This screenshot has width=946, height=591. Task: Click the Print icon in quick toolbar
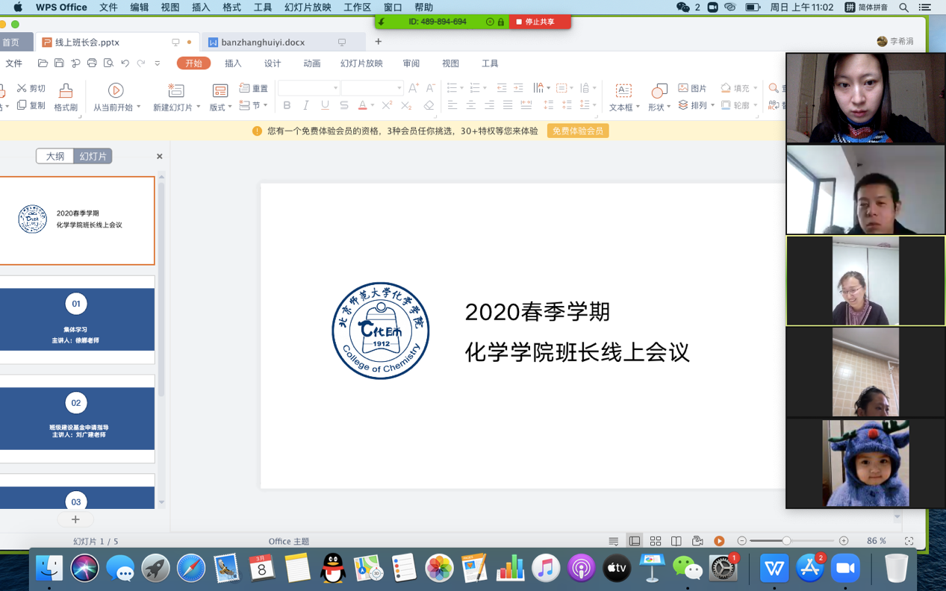tap(92, 63)
